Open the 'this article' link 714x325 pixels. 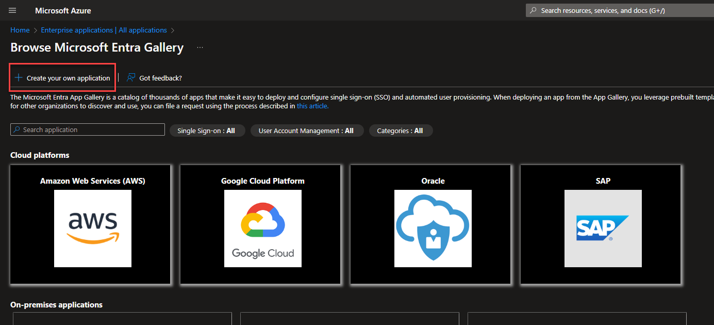312,106
